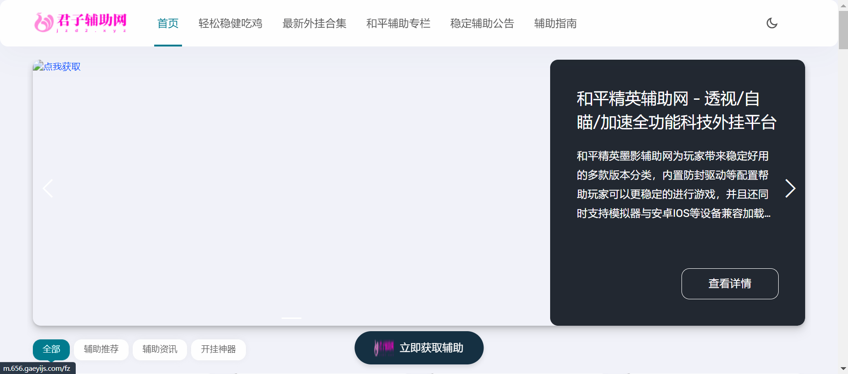Open the 首页 navigation tab
Image resolution: width=848 pixels, height=374 pixels.
tap(168, 23)
